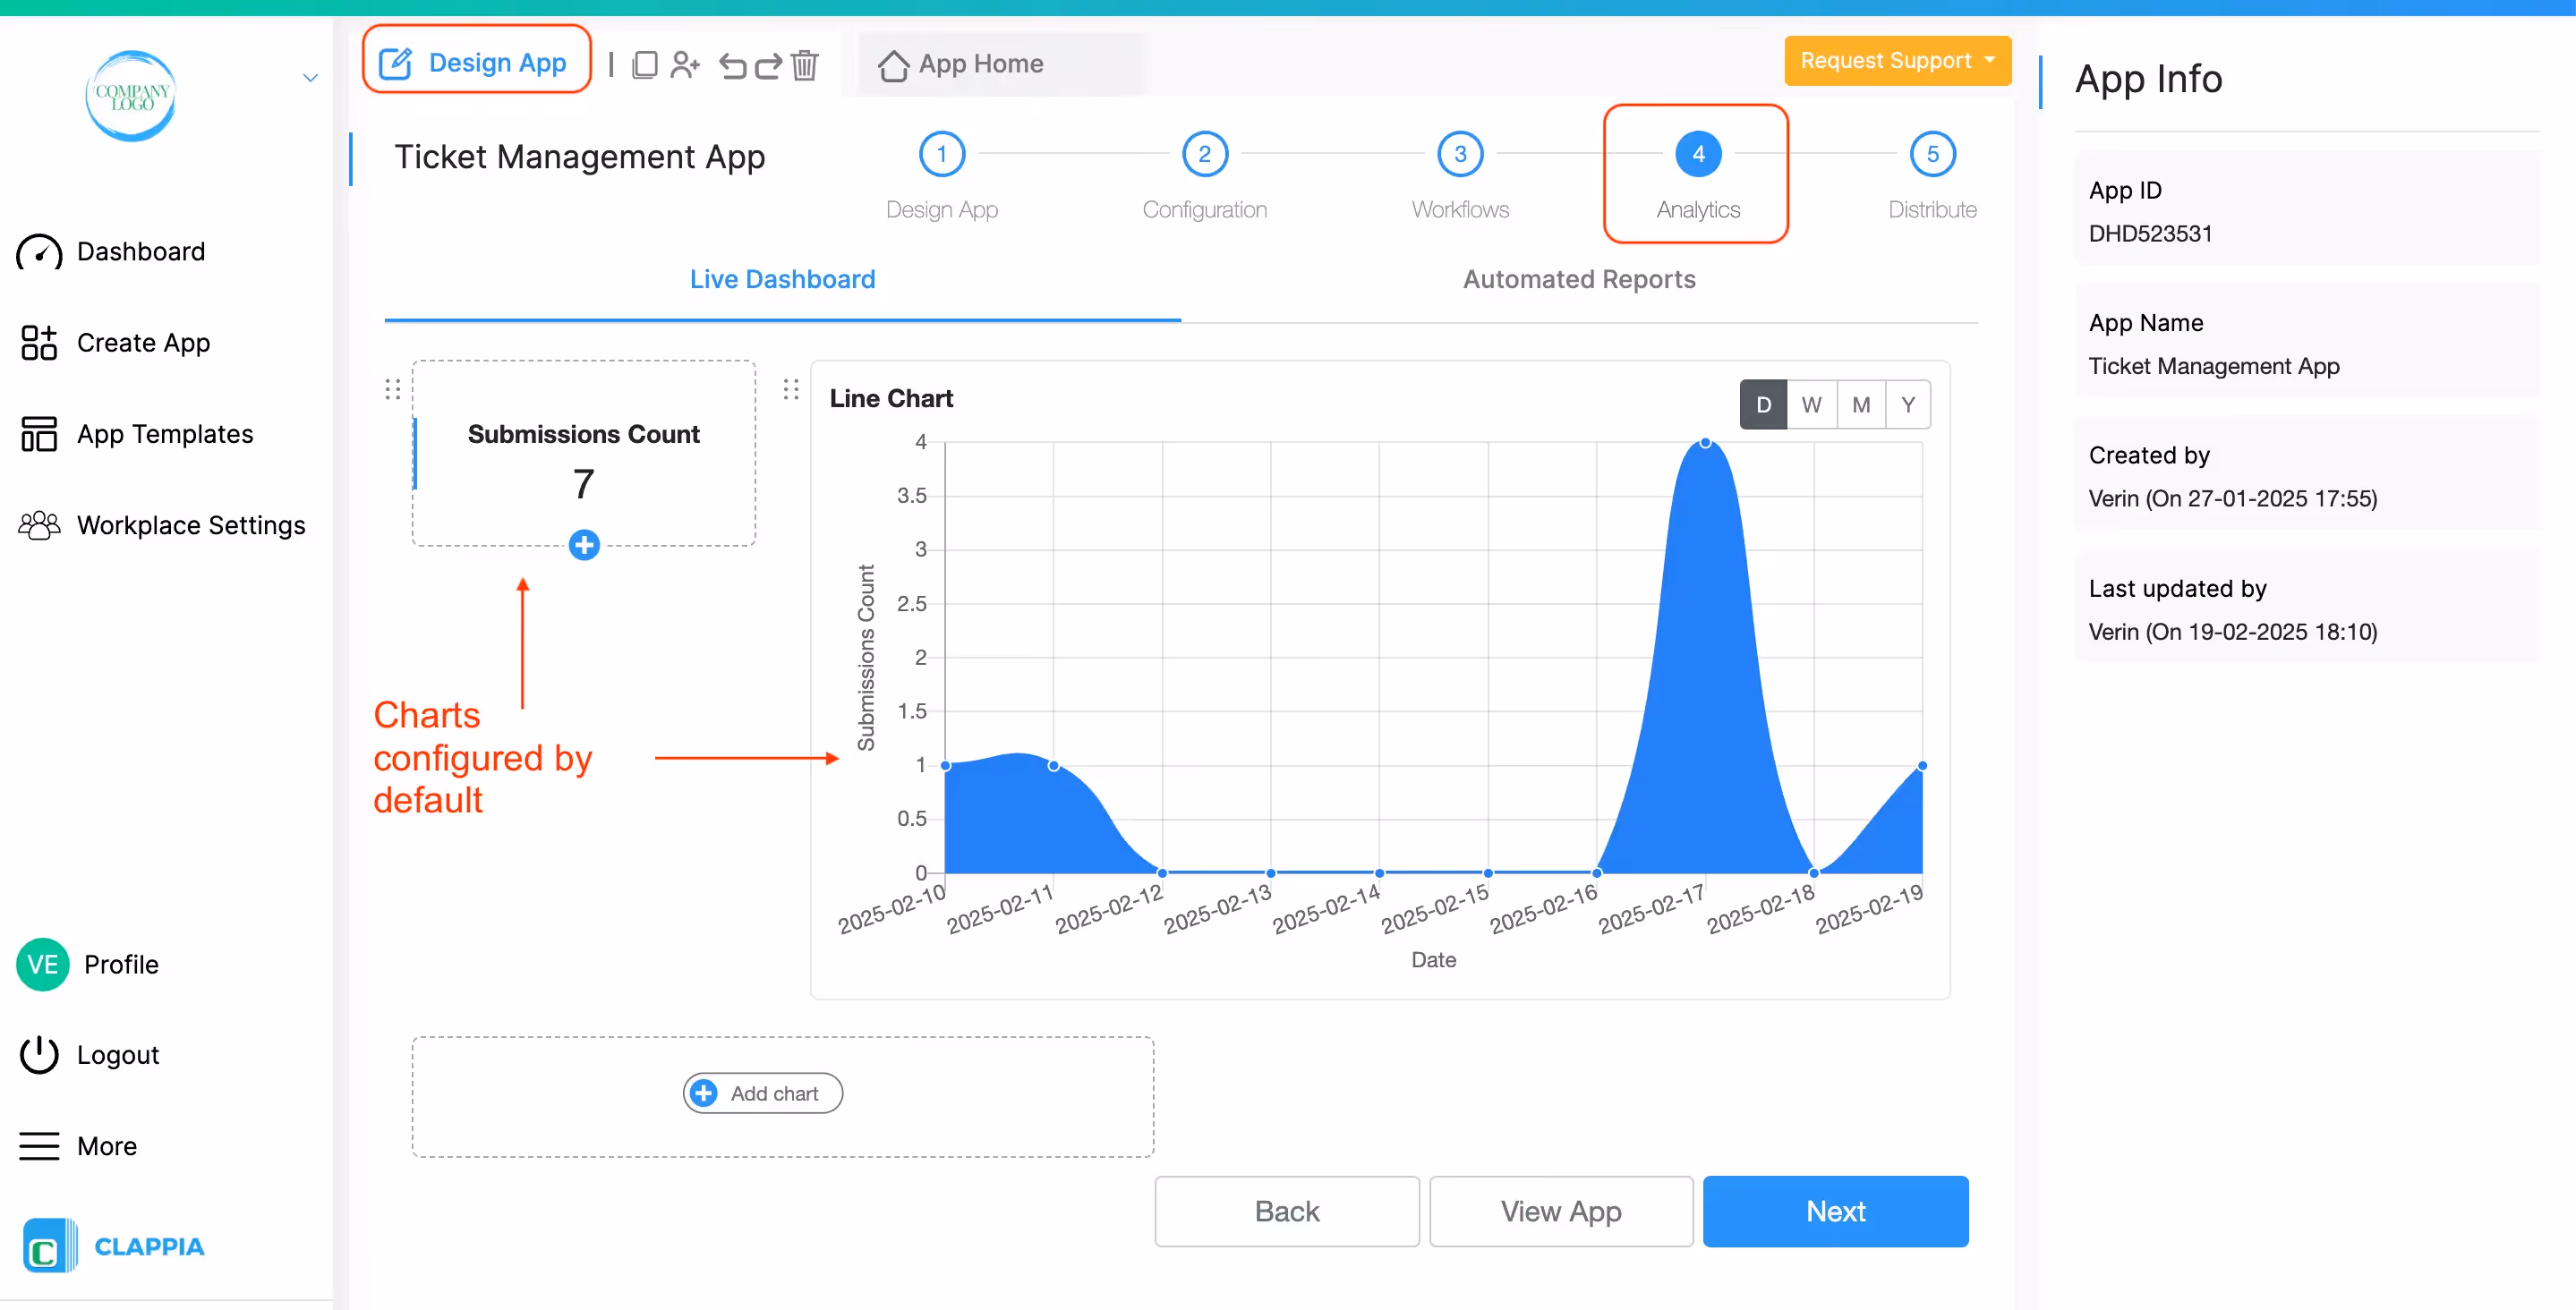Go to step 2 Configuration
2576x1310 pixels.
click(1204, 154)
